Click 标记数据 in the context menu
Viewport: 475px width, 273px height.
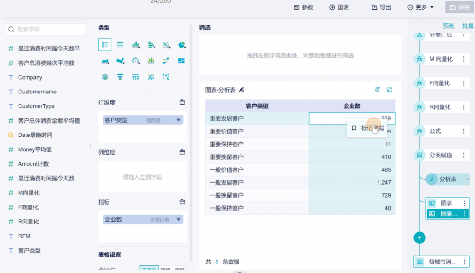[x=367, y=128]
